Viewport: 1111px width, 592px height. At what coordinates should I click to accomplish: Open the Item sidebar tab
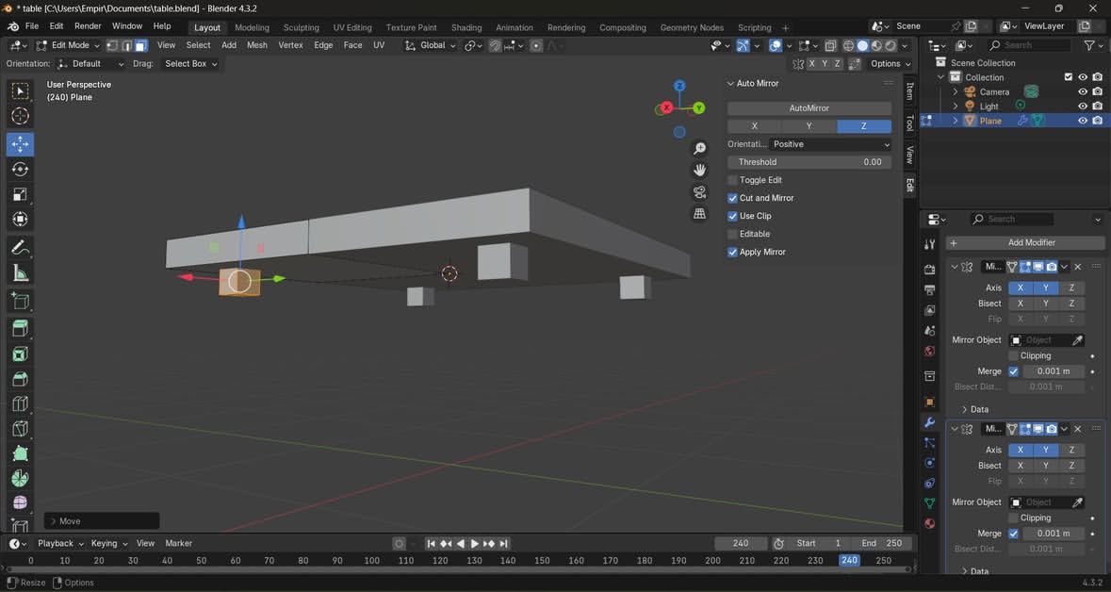(x=909, y=90)
